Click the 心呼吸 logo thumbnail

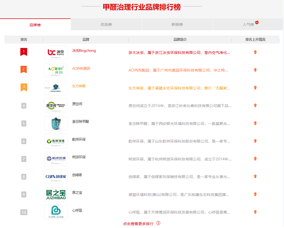pyautogui.click(x=56, y=212)
